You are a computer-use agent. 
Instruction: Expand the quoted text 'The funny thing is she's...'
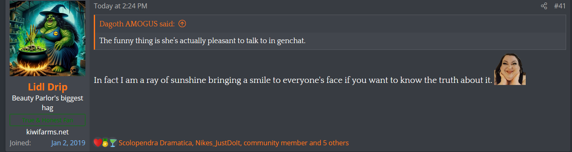(330, 41)
